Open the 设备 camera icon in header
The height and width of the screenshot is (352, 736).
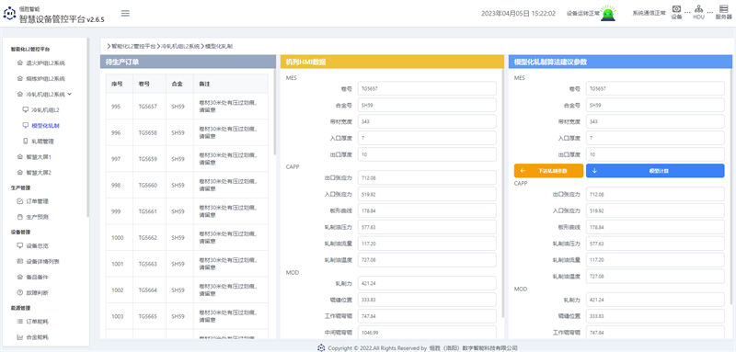[676, 12]
